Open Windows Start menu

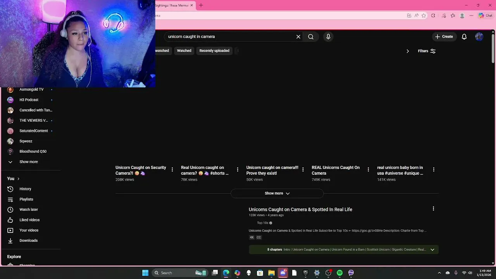(x=145, y=273)
